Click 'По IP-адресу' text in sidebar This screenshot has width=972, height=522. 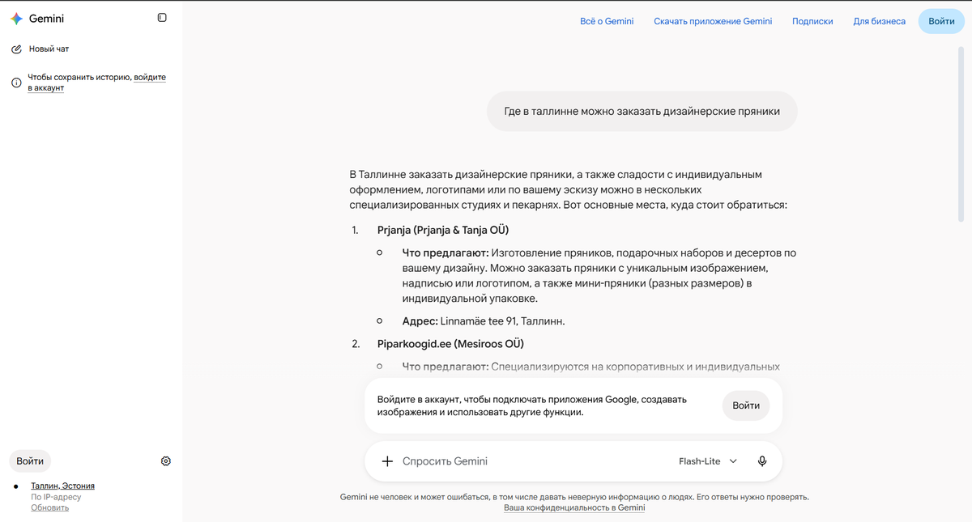(56, 497)
